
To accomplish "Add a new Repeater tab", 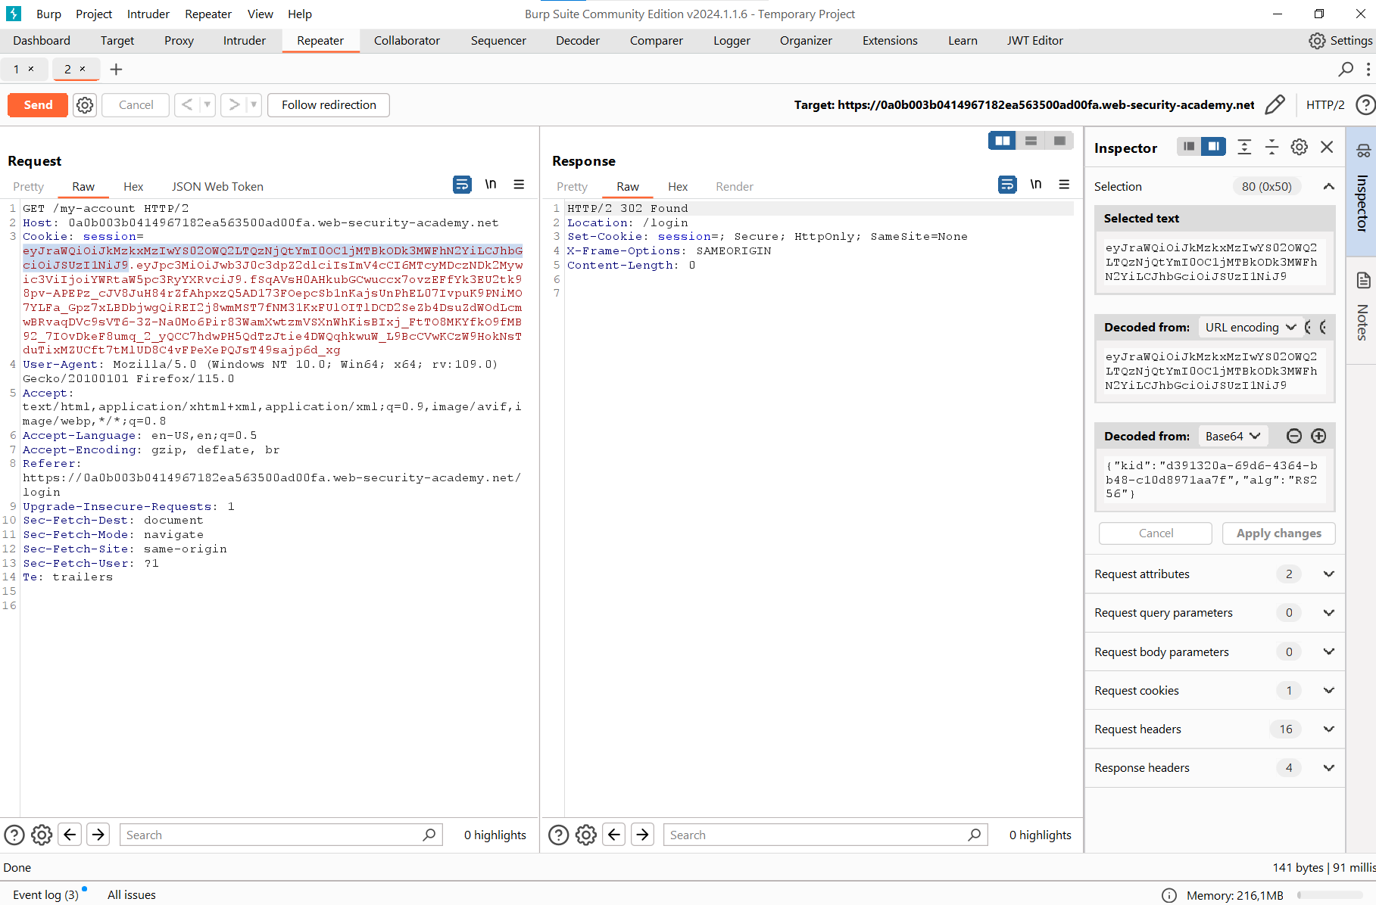I will [x=116, y=70].
